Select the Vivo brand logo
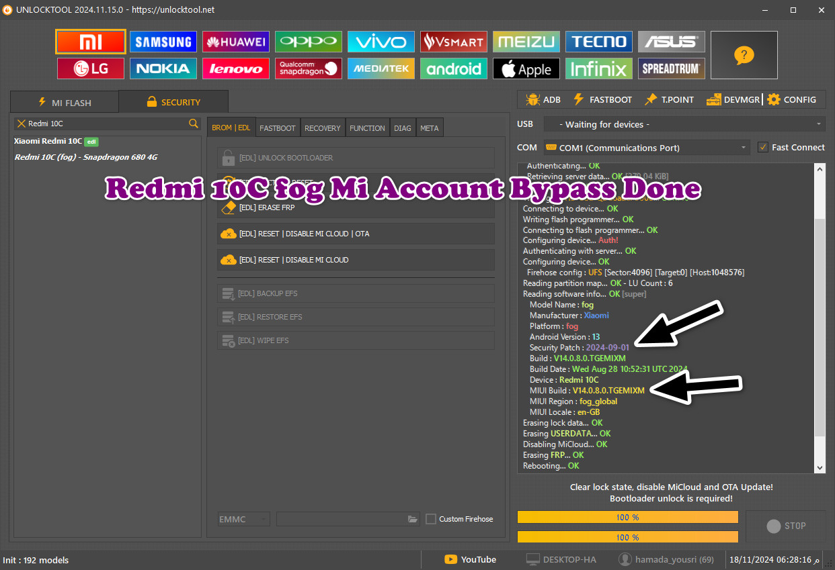Viewport: 835px width, 570px height. (x=381, y=42)
